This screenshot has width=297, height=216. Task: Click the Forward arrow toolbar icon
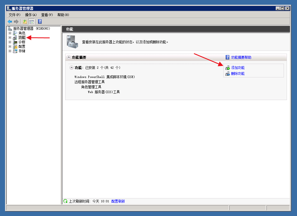pyautogui.click(x=16, y=22)
